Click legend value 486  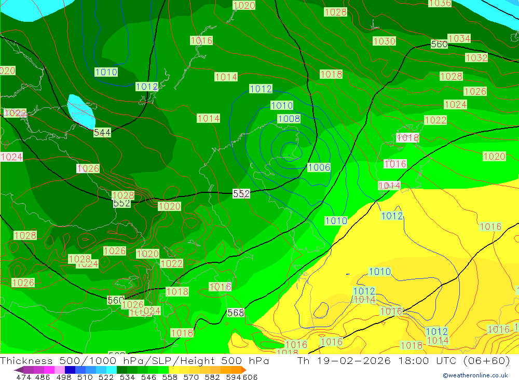pyautogui.click(x=43, y=377)
